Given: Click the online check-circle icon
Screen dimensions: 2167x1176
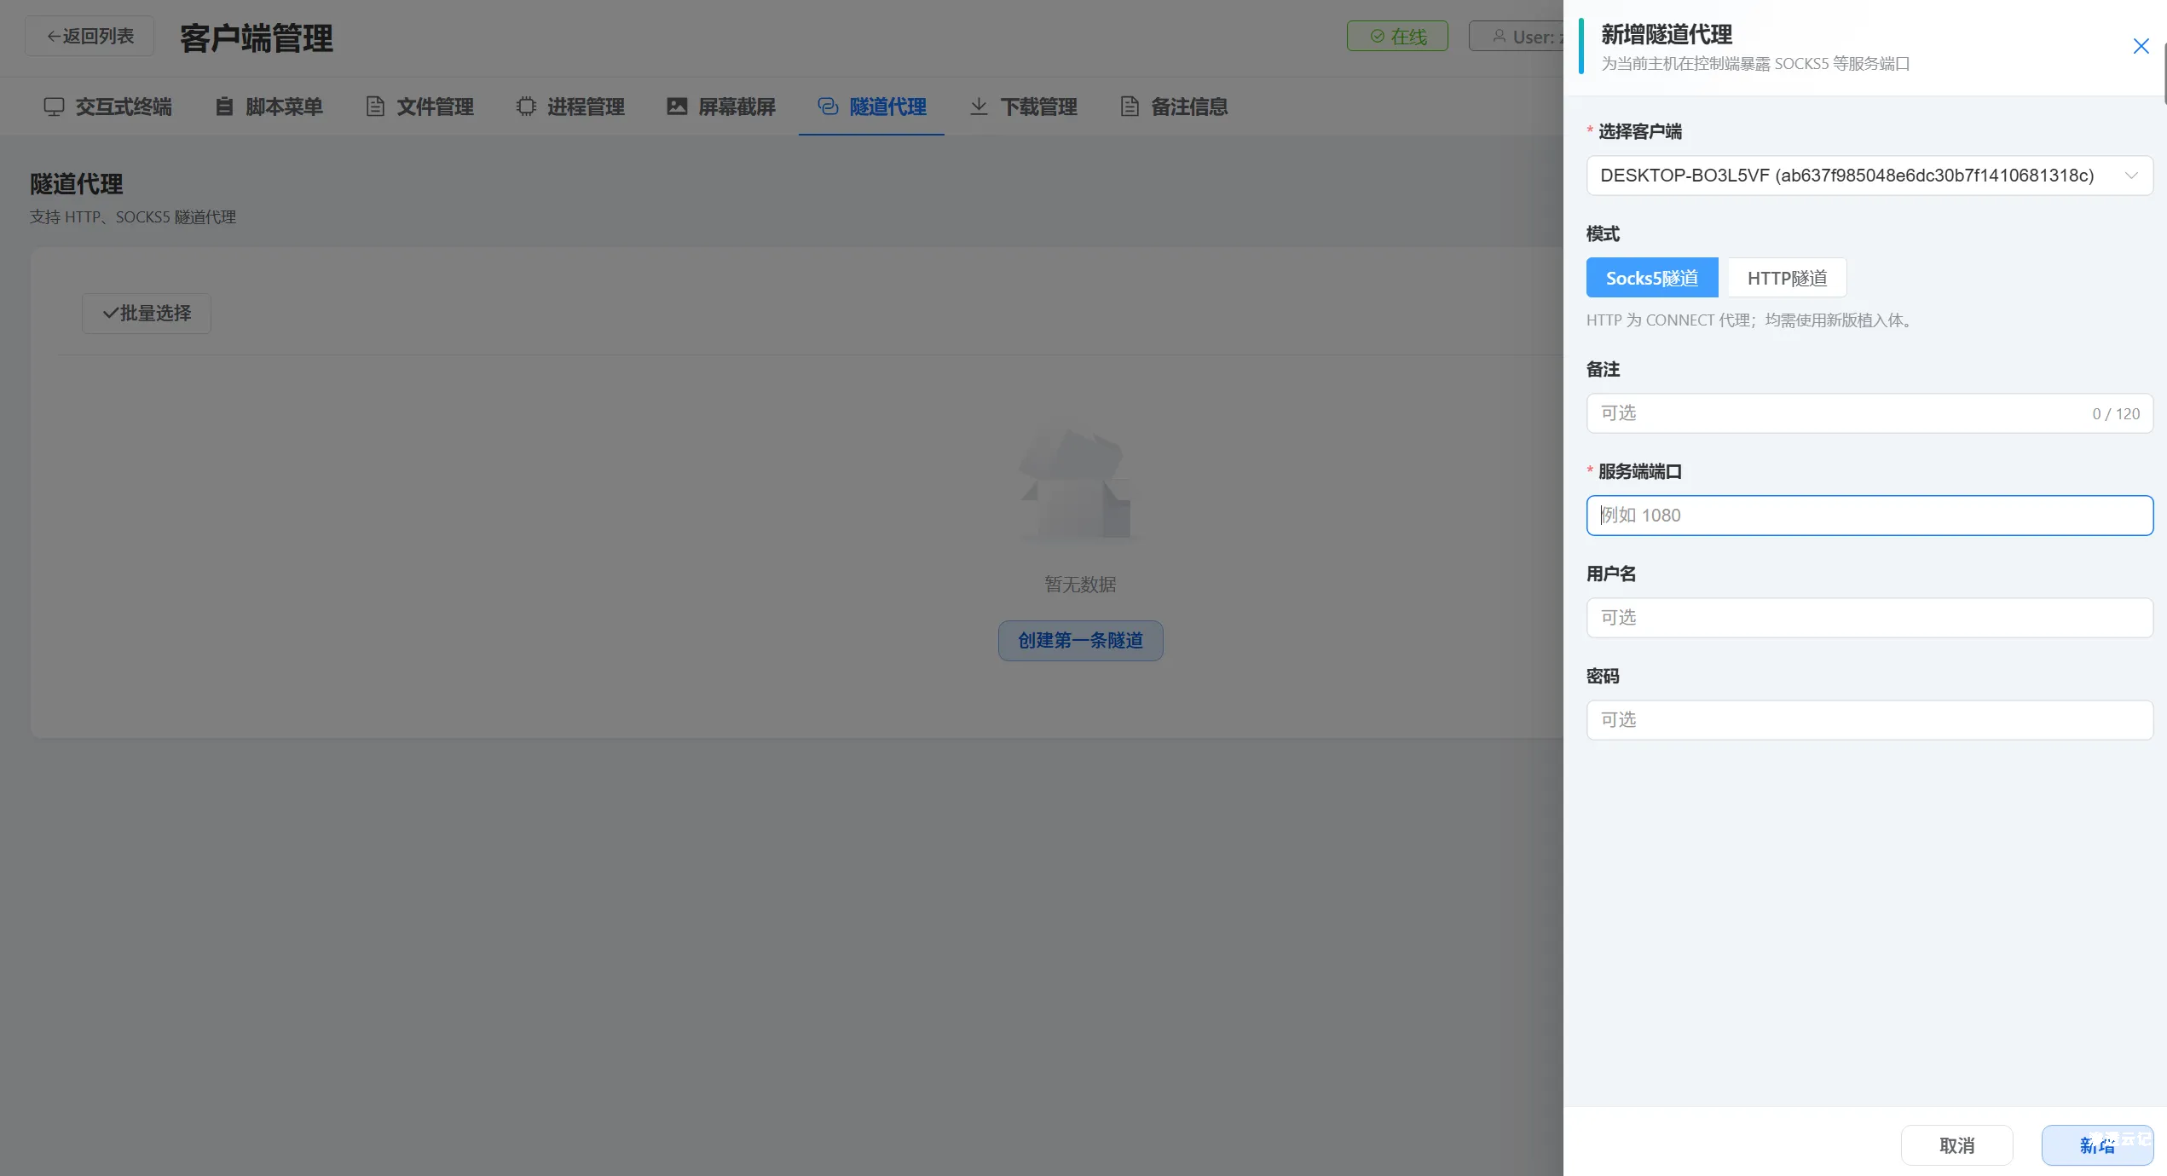Looking at the screenshot, I should [1377, 37].
